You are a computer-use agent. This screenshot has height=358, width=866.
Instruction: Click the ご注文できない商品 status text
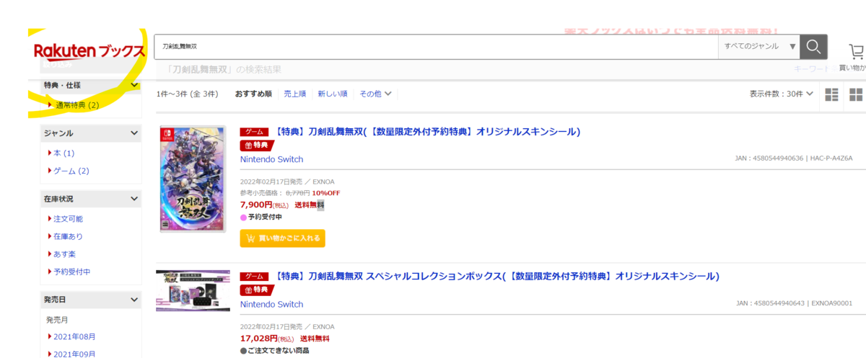pyautogui.click(x=278, y=351)
